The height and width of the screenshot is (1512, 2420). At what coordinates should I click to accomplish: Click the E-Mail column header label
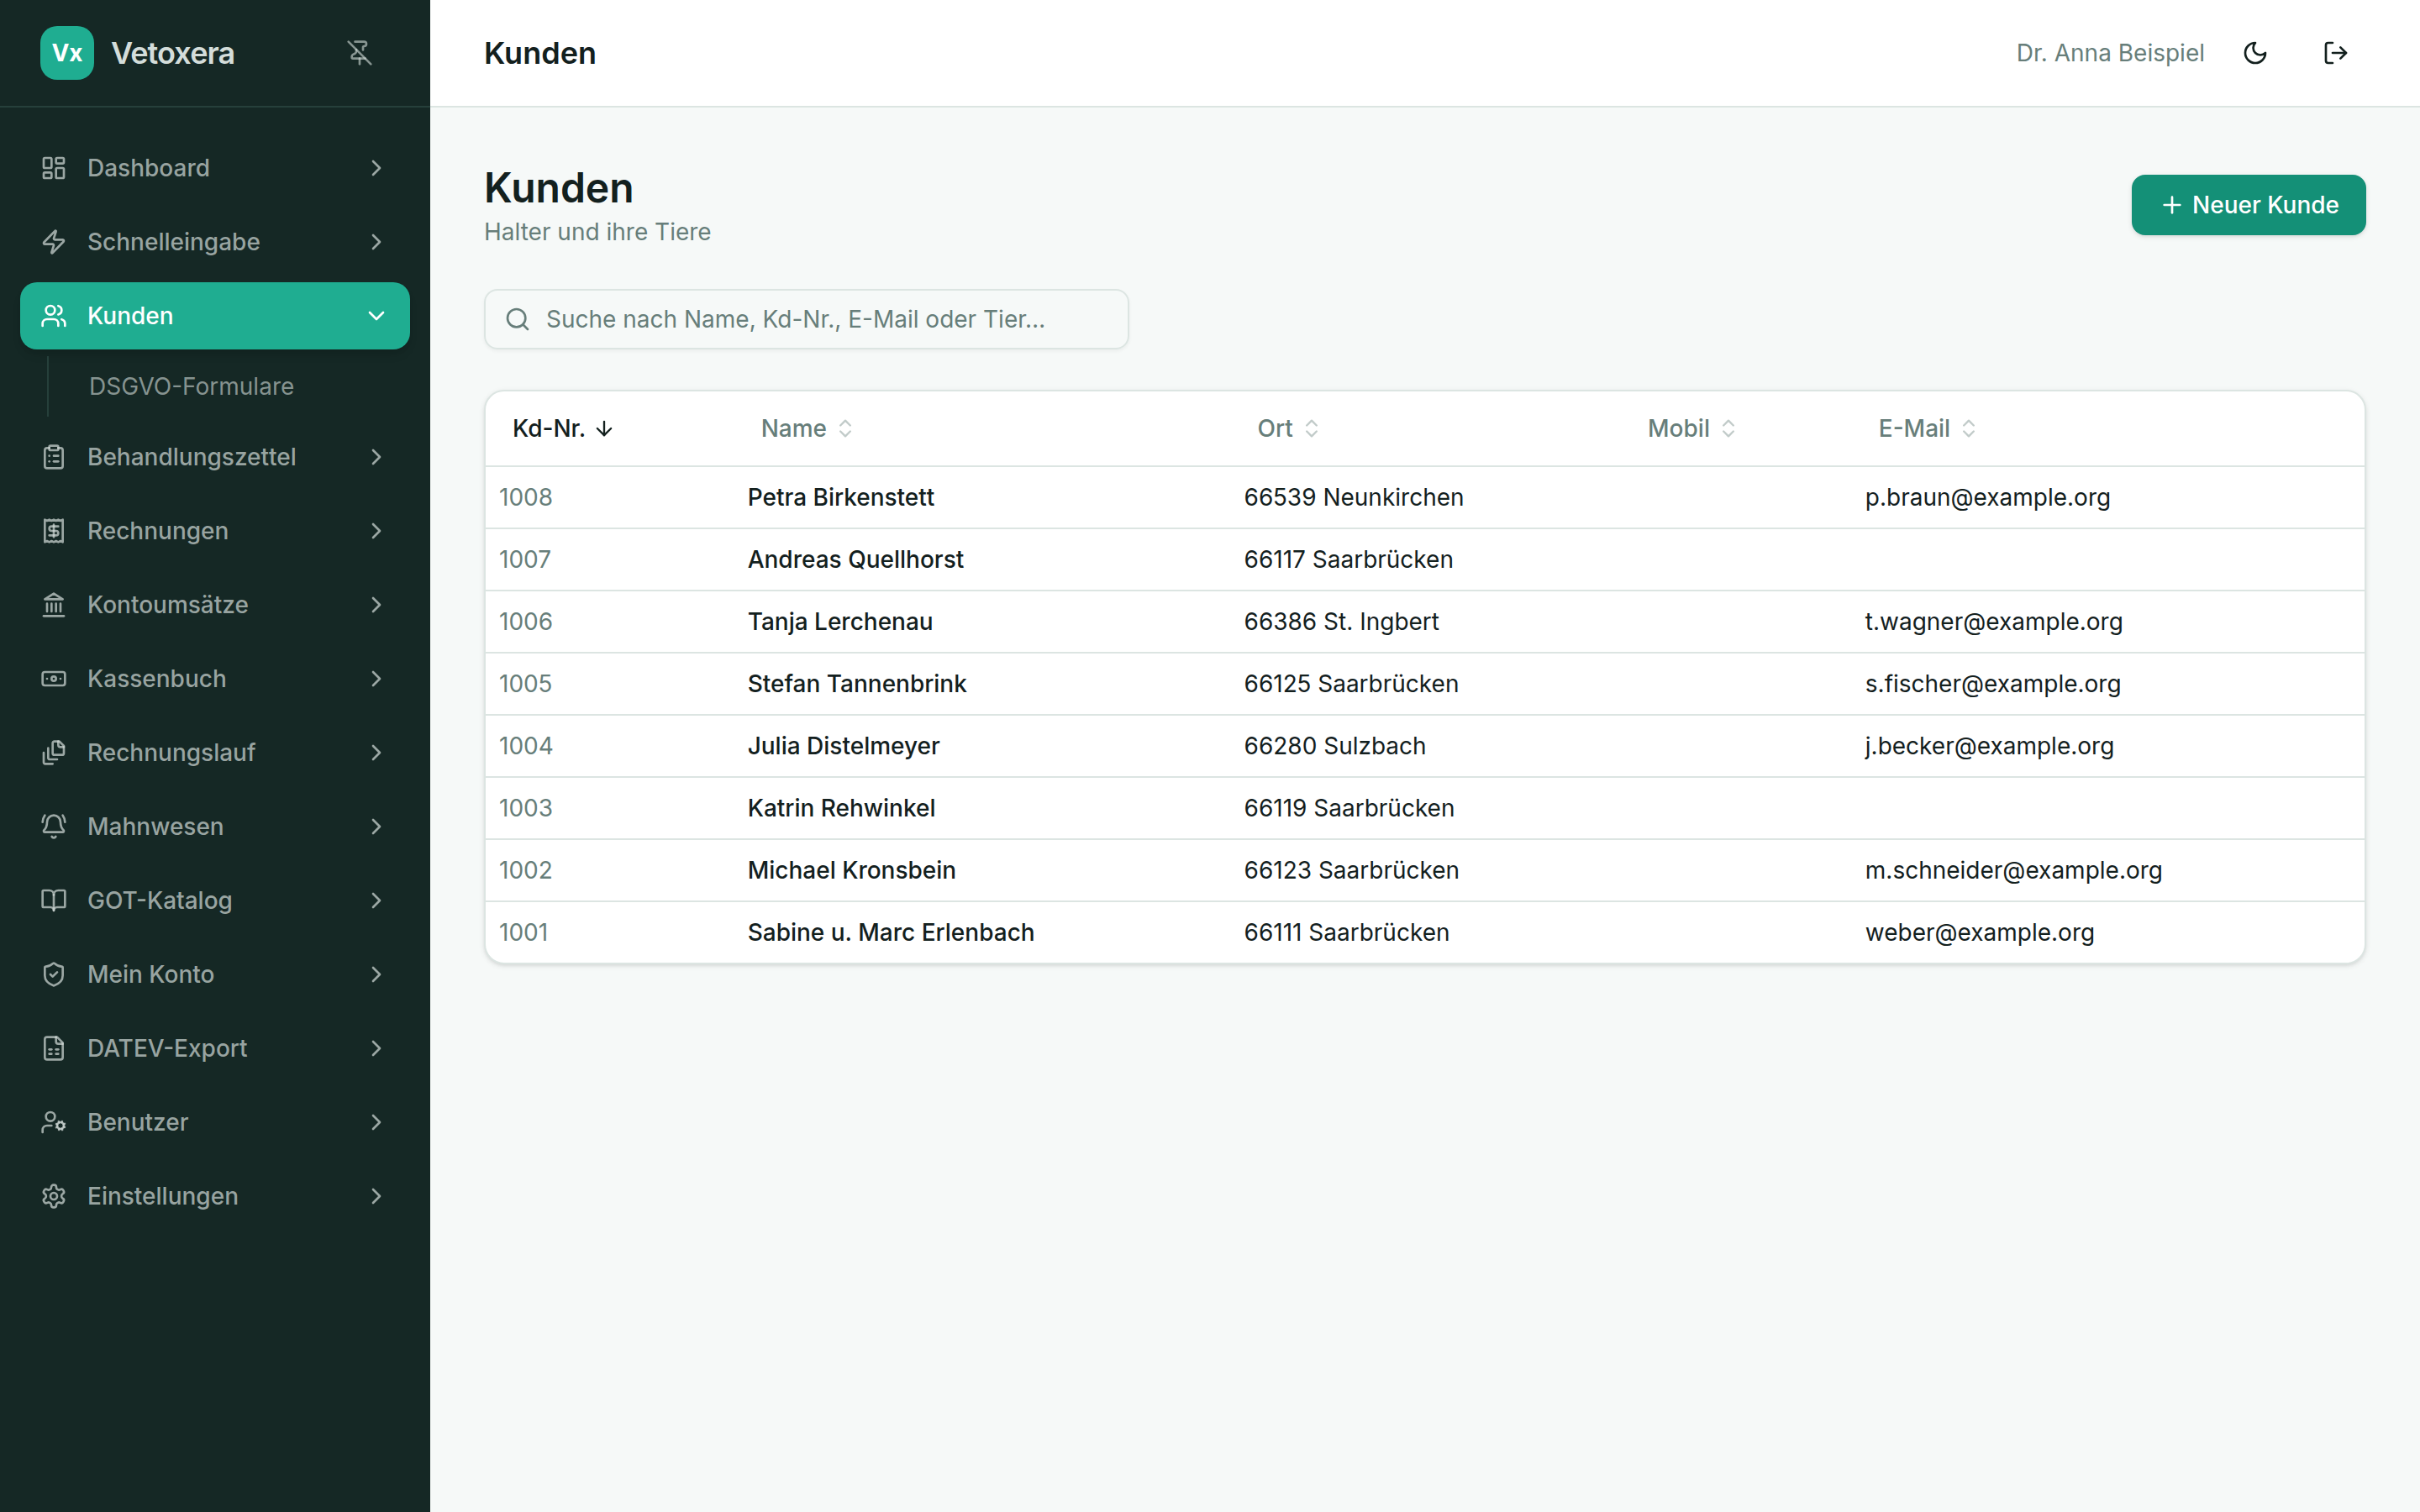click(1913, 429)
